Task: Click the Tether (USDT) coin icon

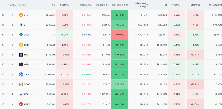Action: 21,35
